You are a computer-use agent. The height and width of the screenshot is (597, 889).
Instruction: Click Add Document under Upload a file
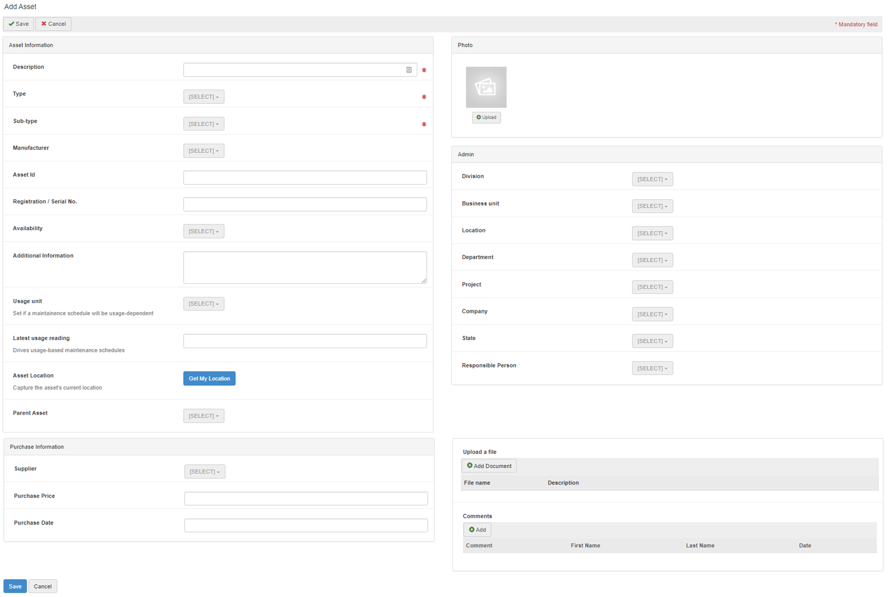(x=489, y=466)
